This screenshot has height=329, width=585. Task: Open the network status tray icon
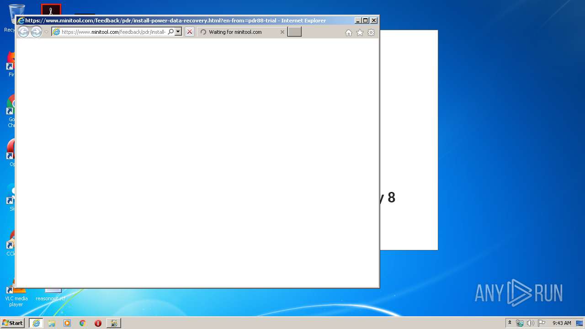point(520,323)
